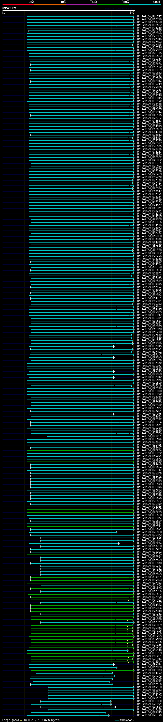Select hit label UniRef100_B1PLM0
163x722 pixels.
(x=149, y=360)
